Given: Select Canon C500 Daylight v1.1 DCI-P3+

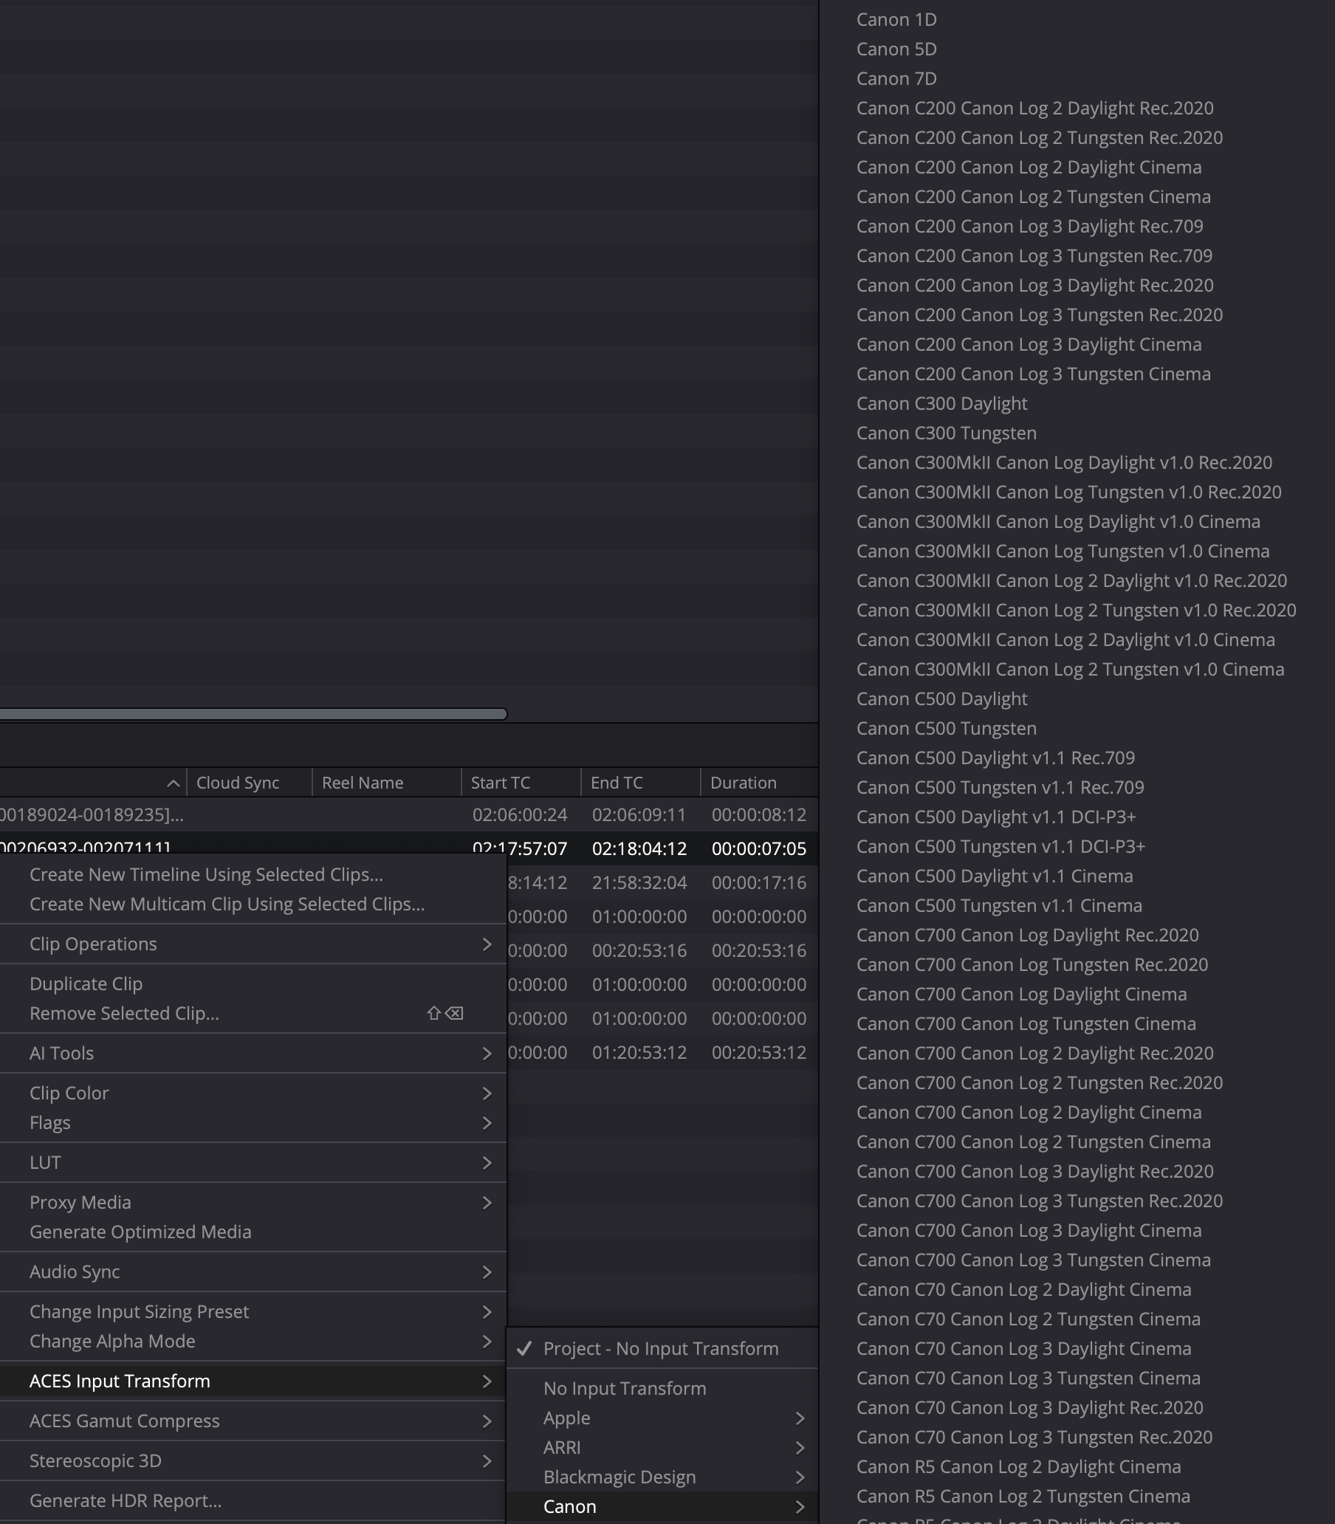Looking at the screenshot, I should (996, 817).
